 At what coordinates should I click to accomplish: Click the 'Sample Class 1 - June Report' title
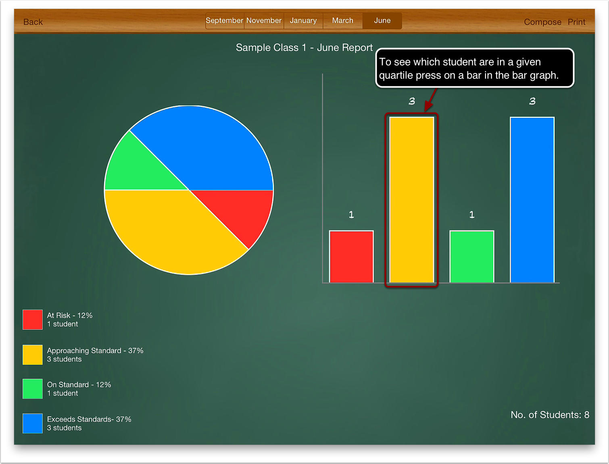coord(304,48)
